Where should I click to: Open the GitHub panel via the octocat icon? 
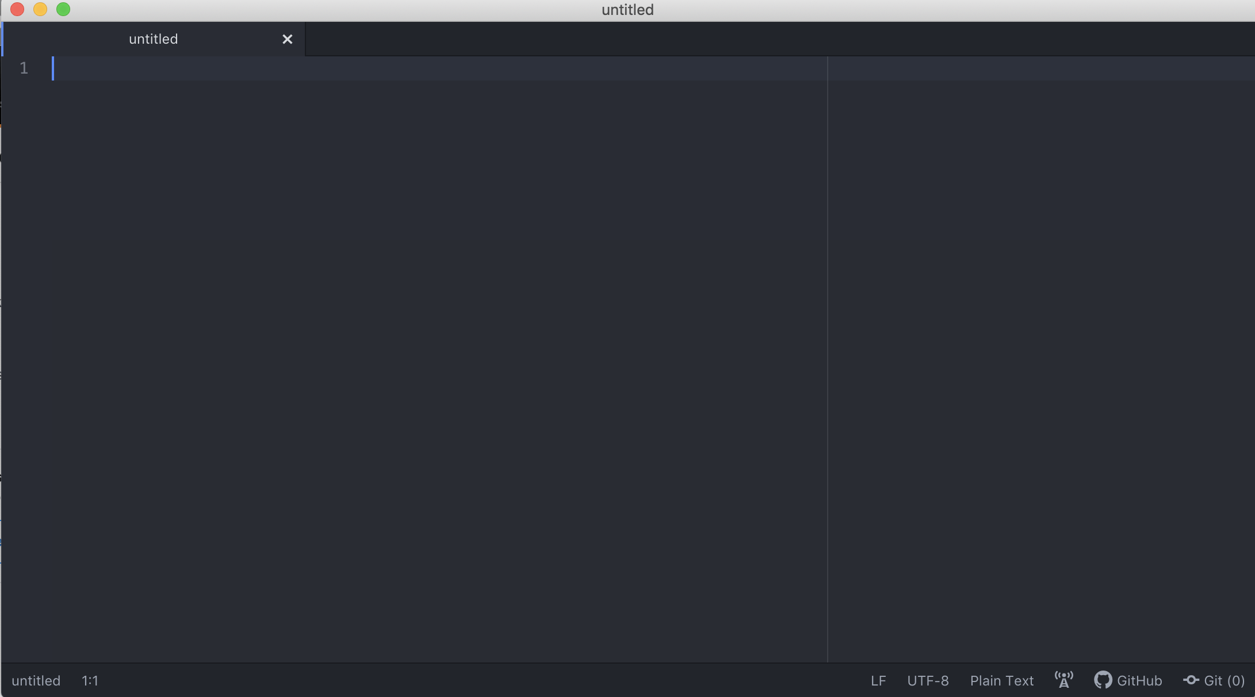[1103, 680]
